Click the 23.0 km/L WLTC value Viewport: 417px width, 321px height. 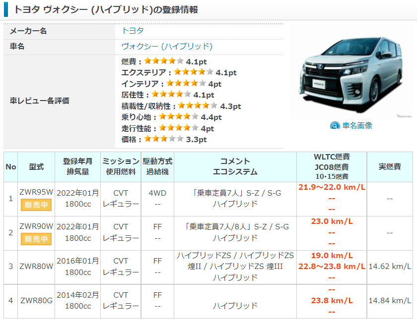click(x=332, y=221)
